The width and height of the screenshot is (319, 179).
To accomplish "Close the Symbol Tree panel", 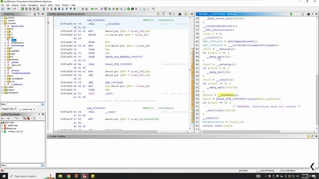I will coord(43,14).
